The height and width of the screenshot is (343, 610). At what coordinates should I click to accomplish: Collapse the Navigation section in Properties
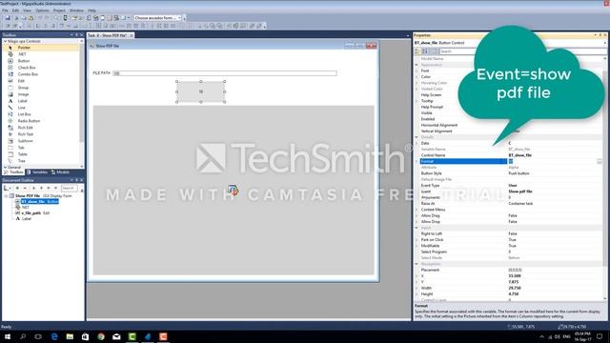[417, 264]
